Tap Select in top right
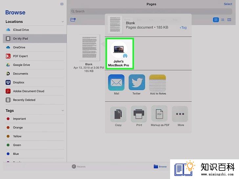 tap(228, 4)
